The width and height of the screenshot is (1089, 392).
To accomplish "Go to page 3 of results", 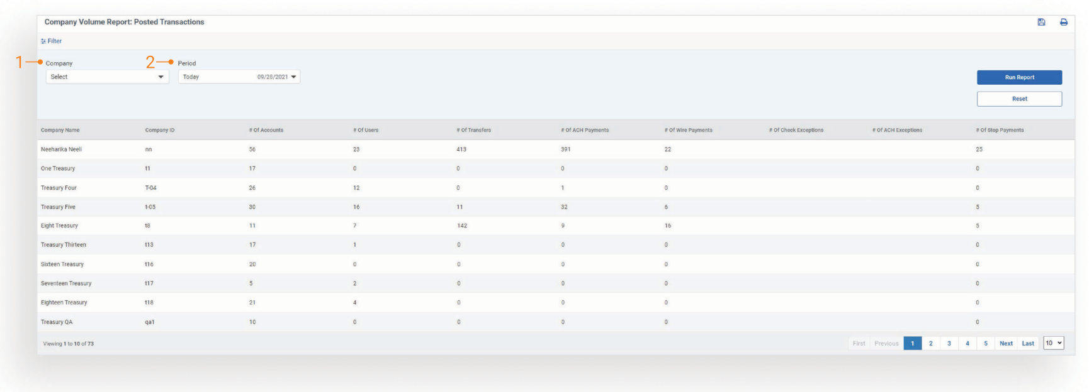I will coord(949,344).
